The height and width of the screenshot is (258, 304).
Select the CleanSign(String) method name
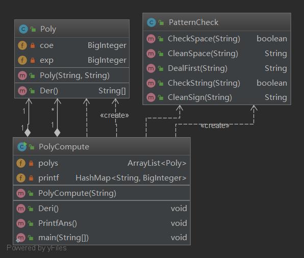[x=200, y=97]
